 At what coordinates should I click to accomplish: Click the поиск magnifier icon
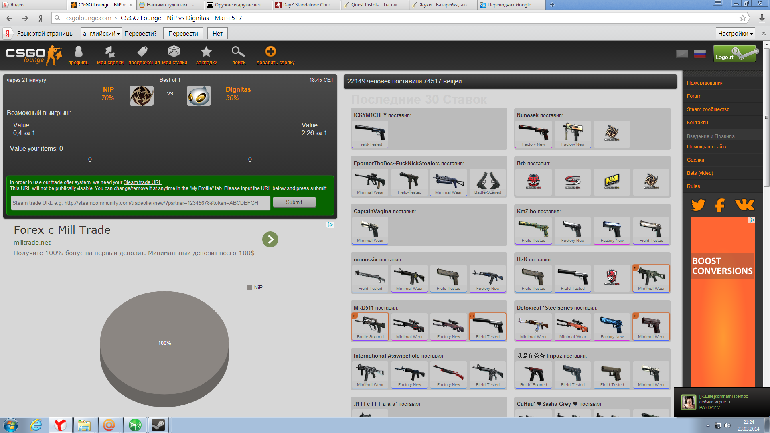[238, 52]
